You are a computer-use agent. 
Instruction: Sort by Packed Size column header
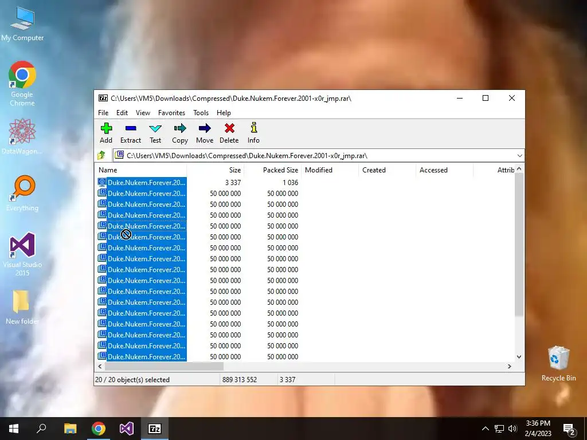[x=272, y=170]
